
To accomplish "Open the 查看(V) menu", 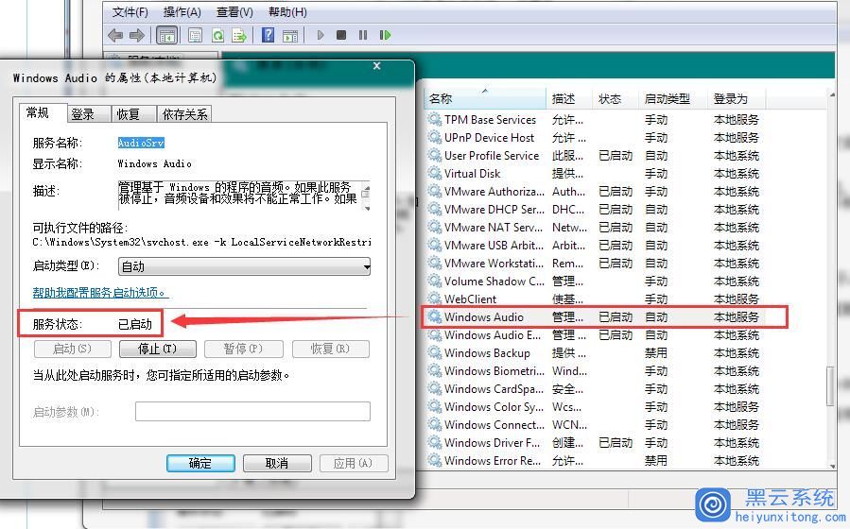I will coord(234,12).
